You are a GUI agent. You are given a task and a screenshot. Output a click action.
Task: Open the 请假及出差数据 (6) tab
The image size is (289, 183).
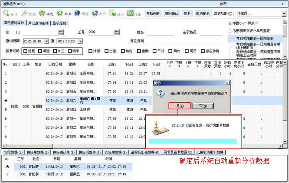point(145,153)
